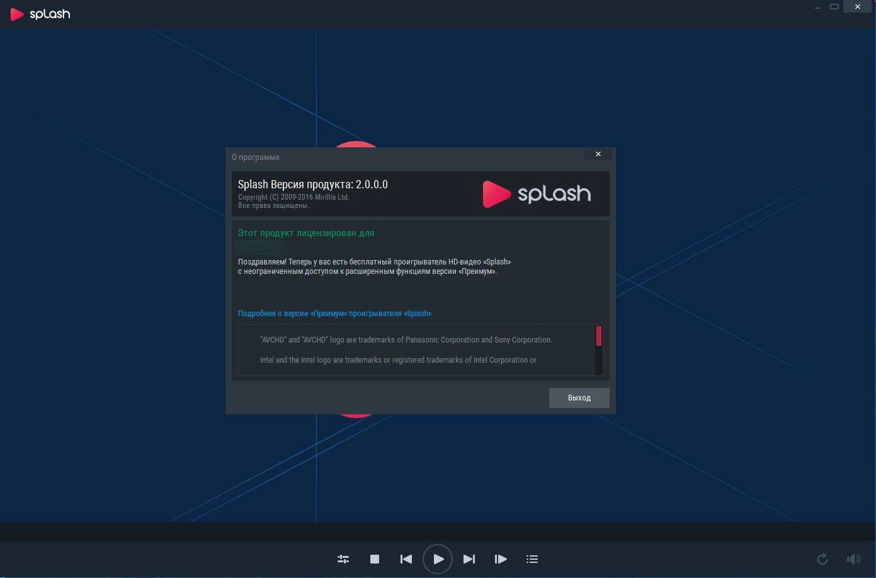Click the Поздравляем congratulation text

[x=374, y=267]
